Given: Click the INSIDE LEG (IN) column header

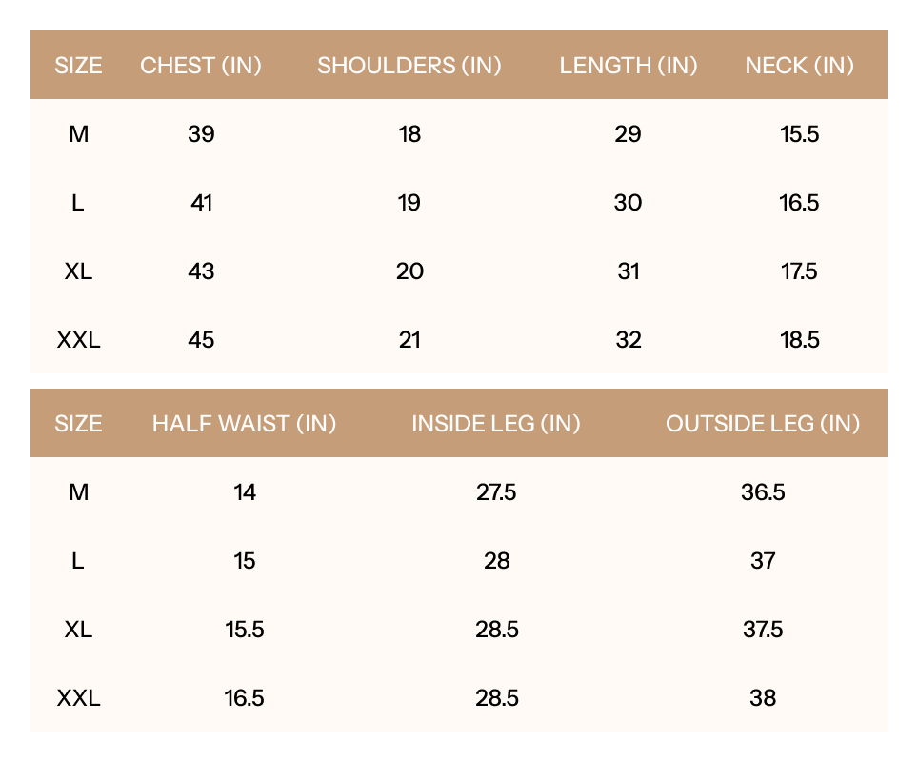Looking at the screenshot, I should click(x=496, y=424).
